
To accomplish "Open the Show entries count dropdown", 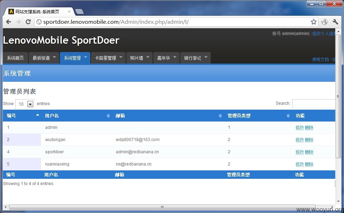I will point(25,104).
